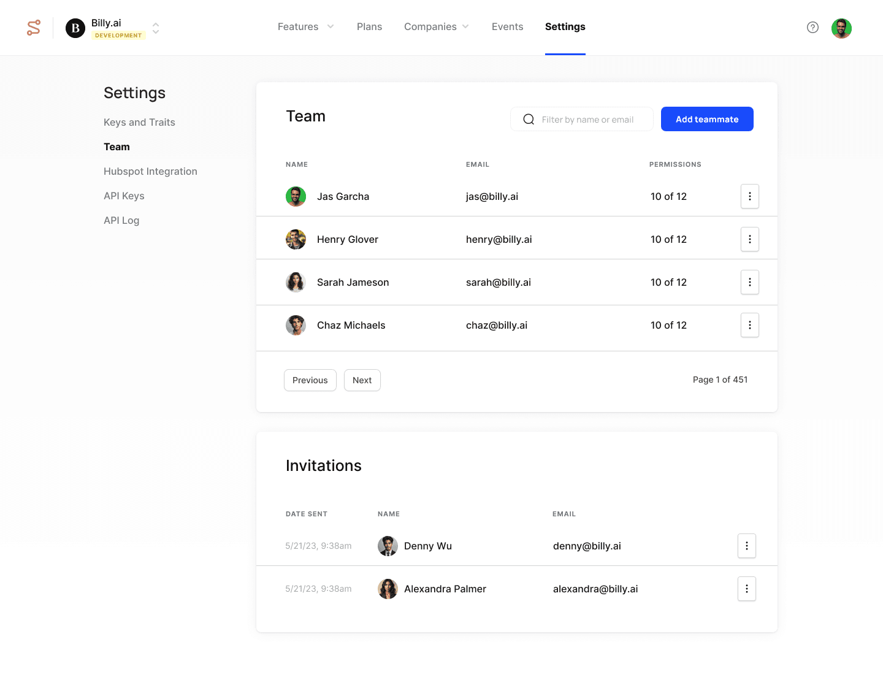Go to the Plans tab

369,27
